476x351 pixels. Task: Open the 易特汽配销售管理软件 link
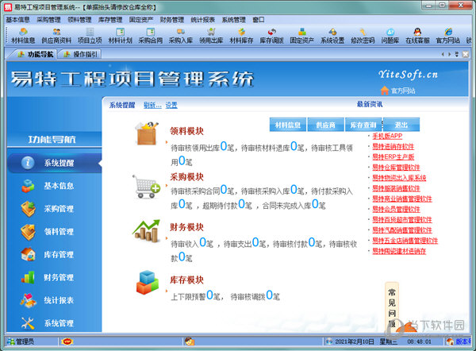click(x=402, y=230)
